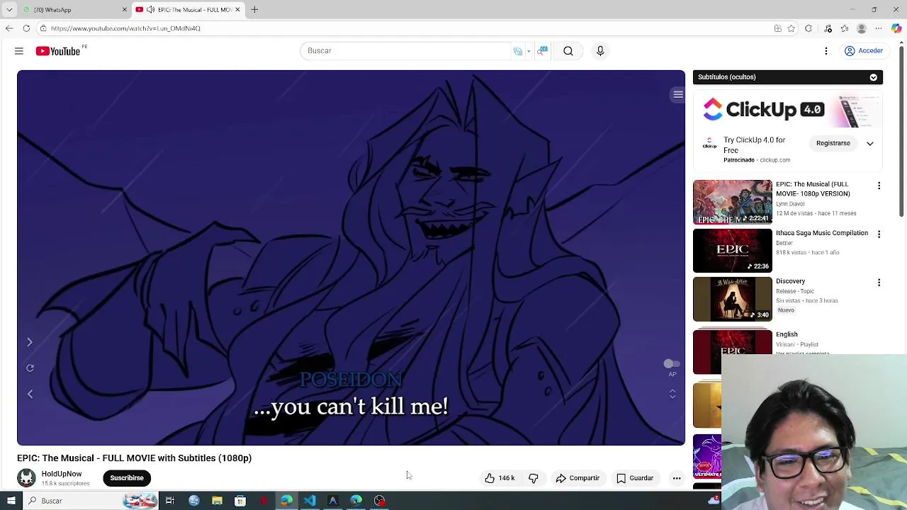The height and width of the screenshot is (510, 907).
Task: Click the left chevron on video overlay
Action: coord(30,394)
